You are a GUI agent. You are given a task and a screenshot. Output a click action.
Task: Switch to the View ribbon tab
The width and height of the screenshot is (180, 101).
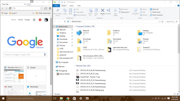click(x=79, y=6)
